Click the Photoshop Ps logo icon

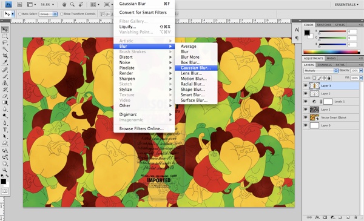pos(8,4)
